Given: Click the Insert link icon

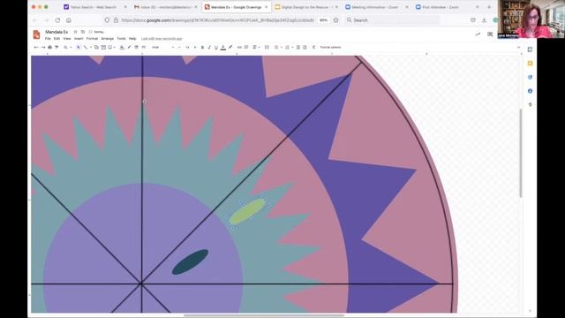Looking at the screenshot, I should (x=239, y=47).
